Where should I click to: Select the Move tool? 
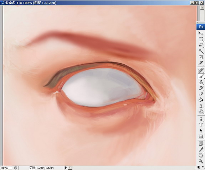click(x=201, y=33)
